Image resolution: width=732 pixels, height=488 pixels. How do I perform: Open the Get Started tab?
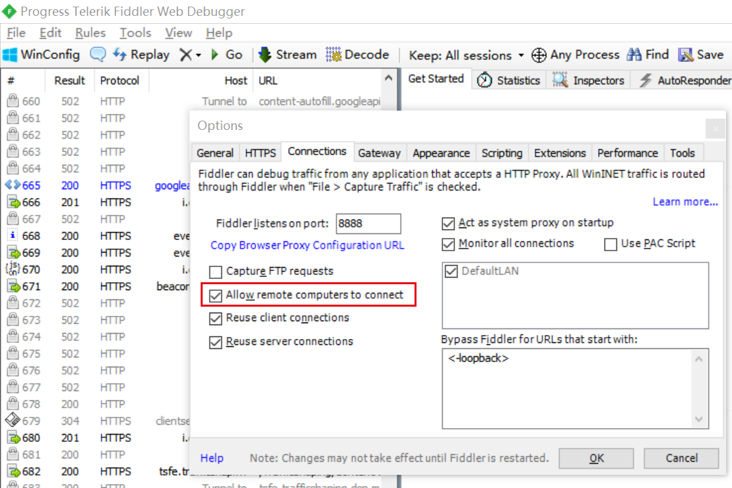[436, 79]
